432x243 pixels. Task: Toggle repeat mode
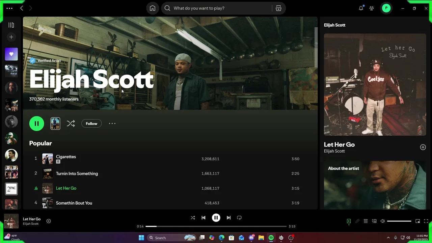click(x=239, y=218)
